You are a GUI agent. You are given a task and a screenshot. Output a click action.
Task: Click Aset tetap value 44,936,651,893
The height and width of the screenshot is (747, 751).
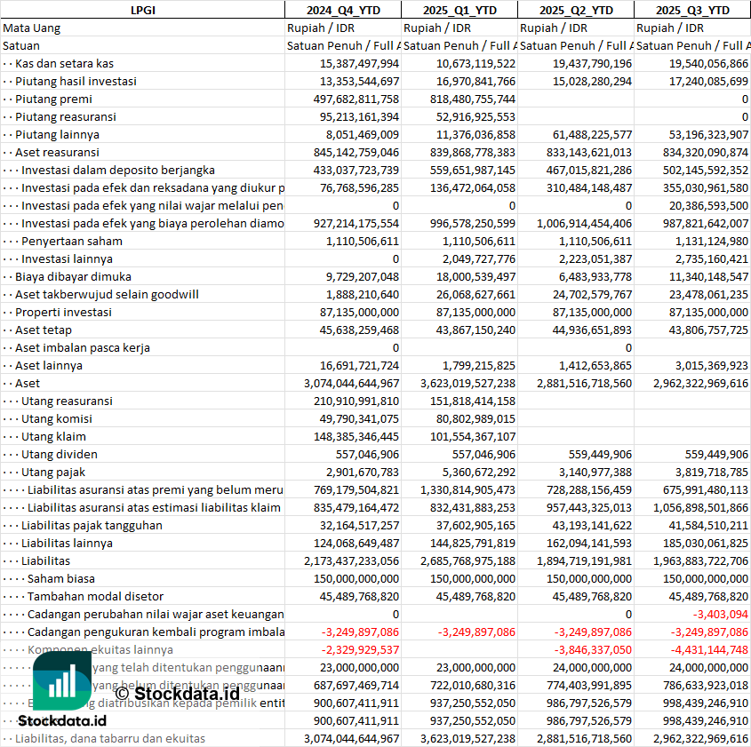592,330
